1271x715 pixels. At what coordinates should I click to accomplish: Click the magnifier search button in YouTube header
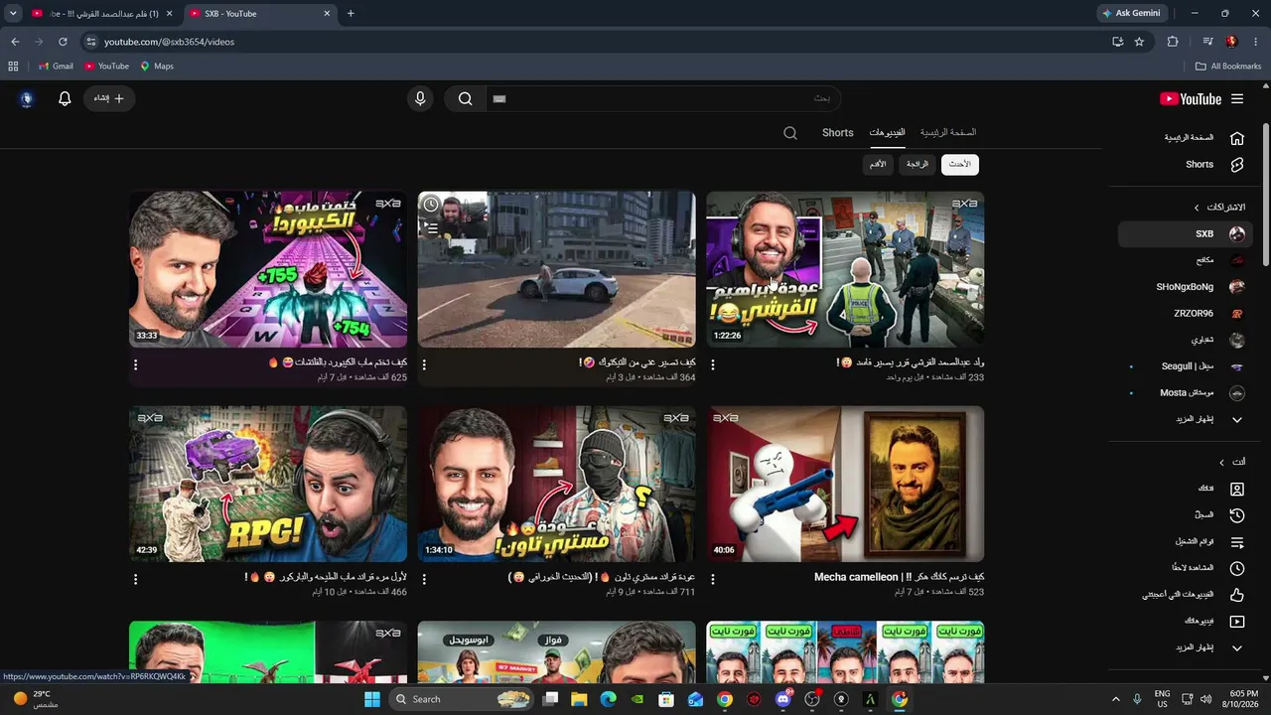[465, 98]
